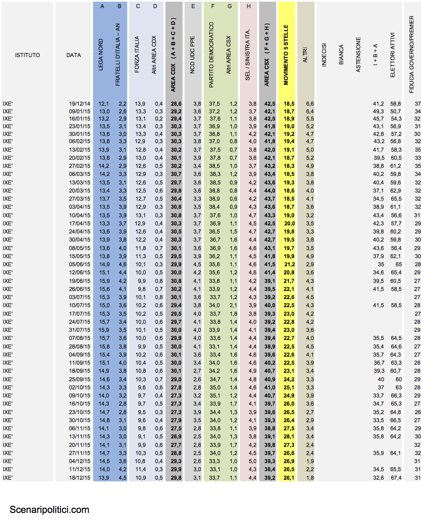This screenshot has width=421, height=524.
Task: Select I+B+A value 49,3 on 09/01/15
Action: point(378,112)
